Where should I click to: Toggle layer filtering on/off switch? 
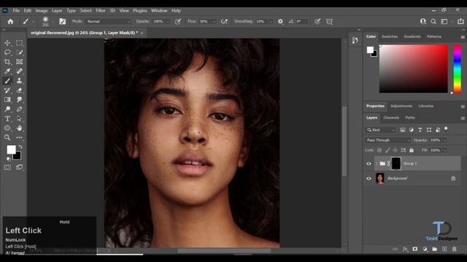[446, 130]
